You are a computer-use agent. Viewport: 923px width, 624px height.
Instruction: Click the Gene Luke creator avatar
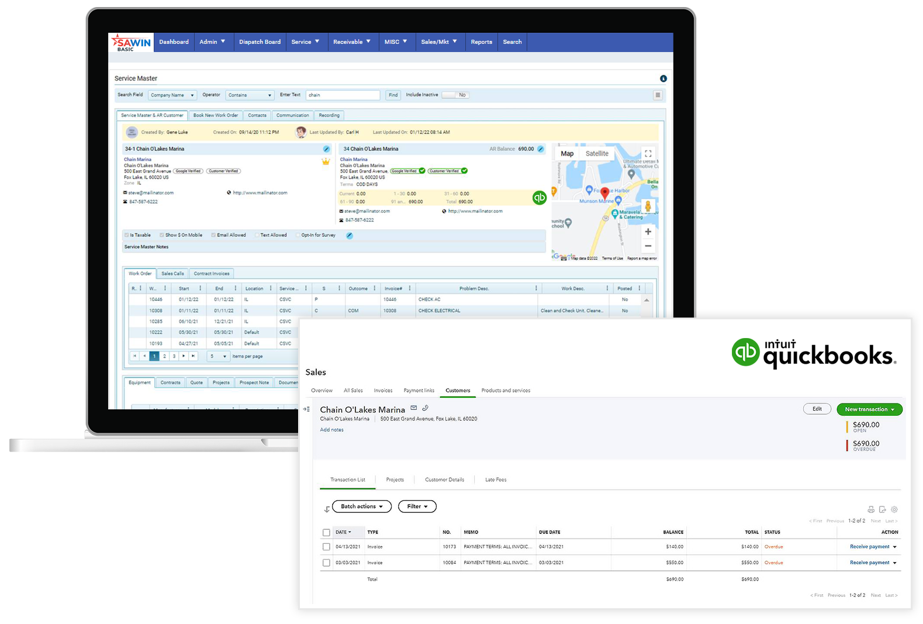pyautogui.click(x=132, y=132)
